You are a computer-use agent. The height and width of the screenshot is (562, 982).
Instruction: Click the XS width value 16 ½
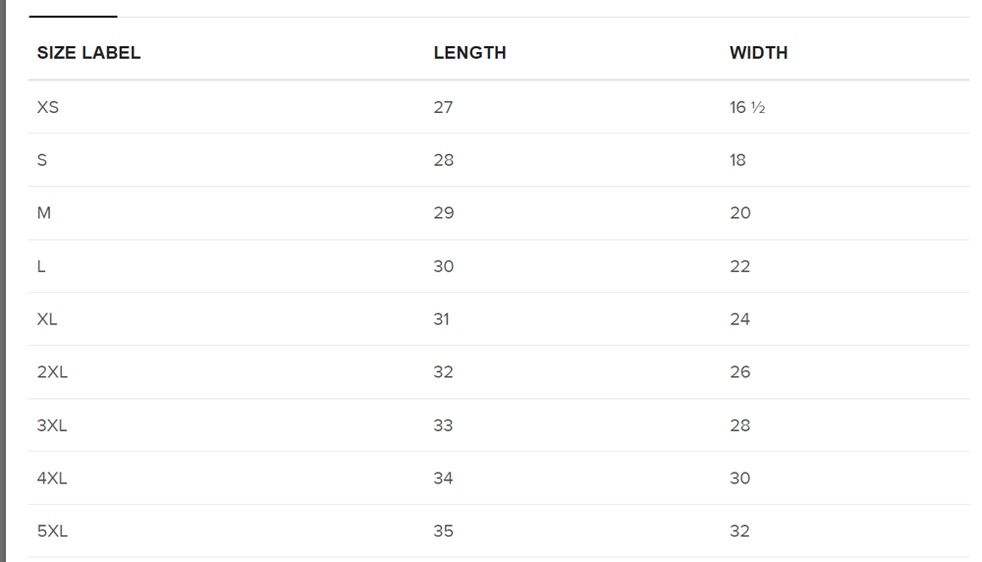point(747,107)
